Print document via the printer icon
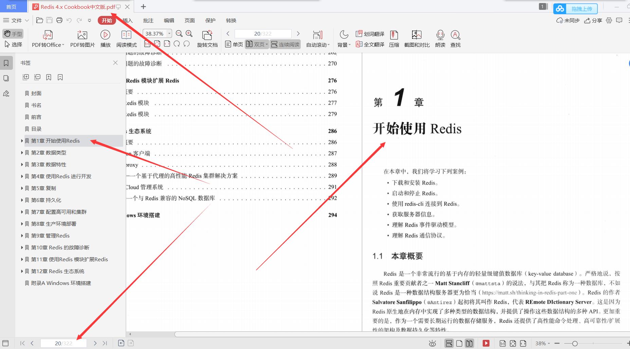 click(x=59, y=20)
